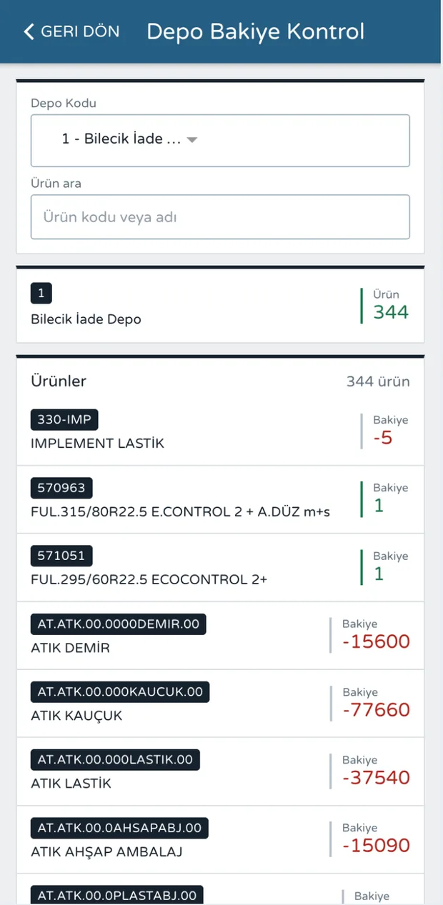
Task: Tap the AT.ATK.00.0AHSAPABJ.00 code badge
Action: coord(119,828)
